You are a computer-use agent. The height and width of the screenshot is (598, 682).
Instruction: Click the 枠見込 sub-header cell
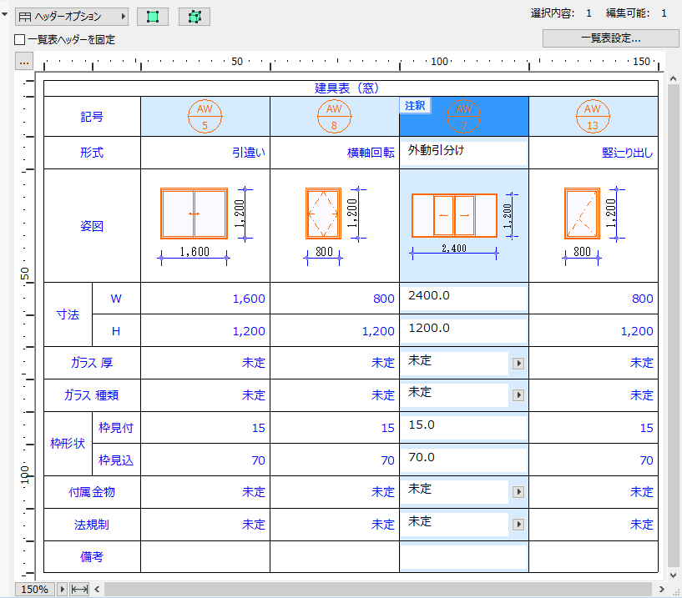tap(116, 460)
